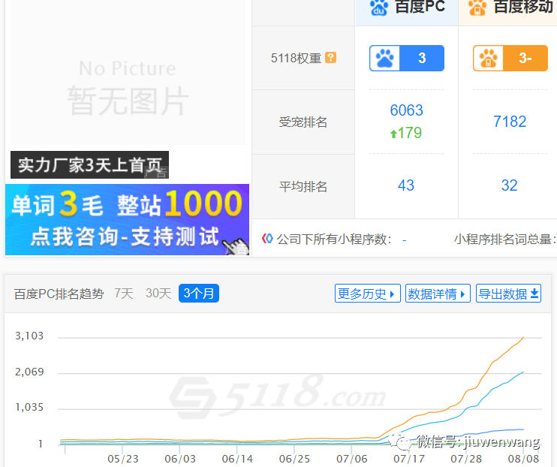
Task: Click the 06/03 date on the chart axis
Action: tap(180, 459)
